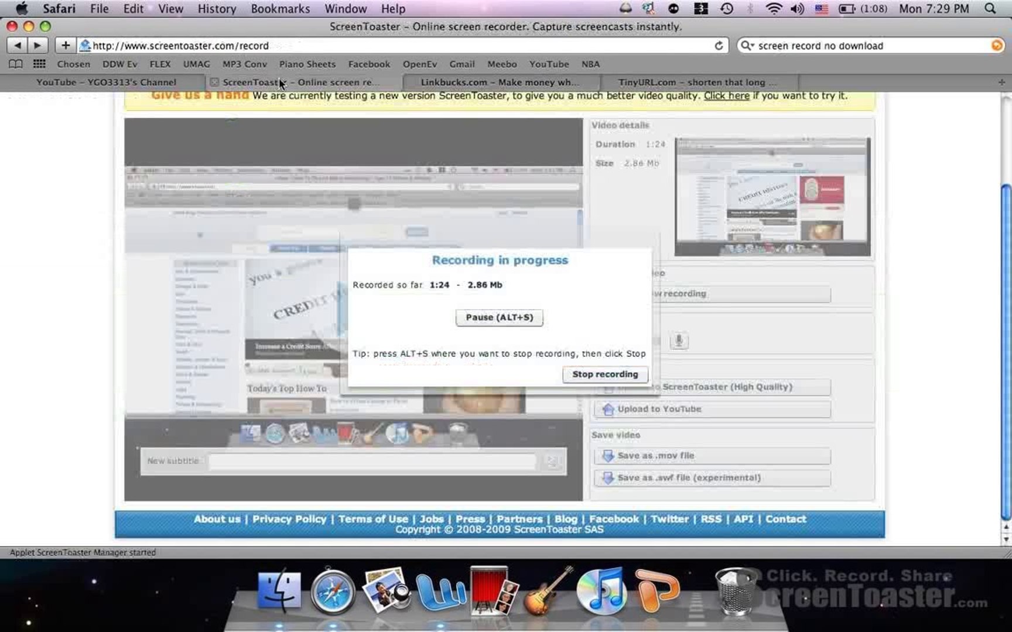
Task: Show all bookmarks book icon
Action: (x=16, y=64)
